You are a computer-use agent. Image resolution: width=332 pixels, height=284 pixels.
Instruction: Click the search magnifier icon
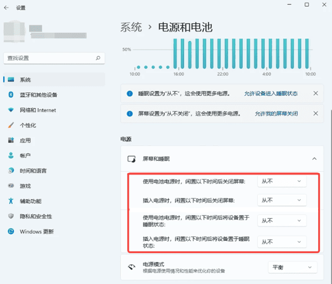[98, 58]
